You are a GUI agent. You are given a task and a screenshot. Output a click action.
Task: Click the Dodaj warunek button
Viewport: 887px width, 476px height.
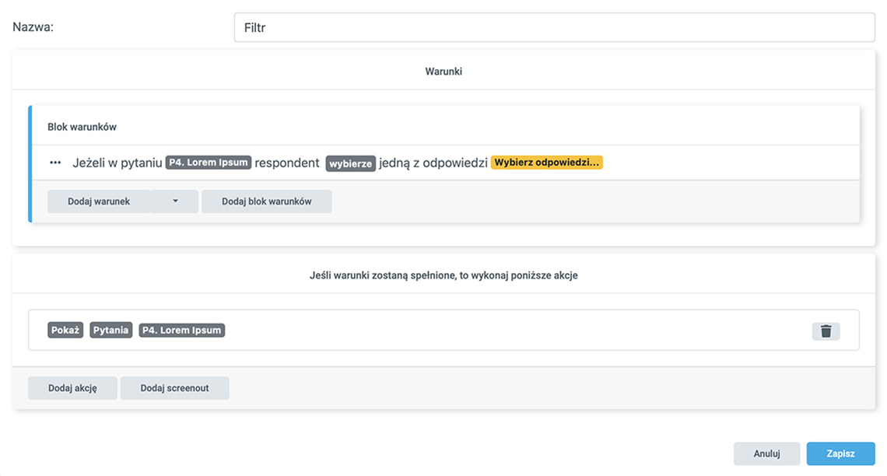pos(99,201)
